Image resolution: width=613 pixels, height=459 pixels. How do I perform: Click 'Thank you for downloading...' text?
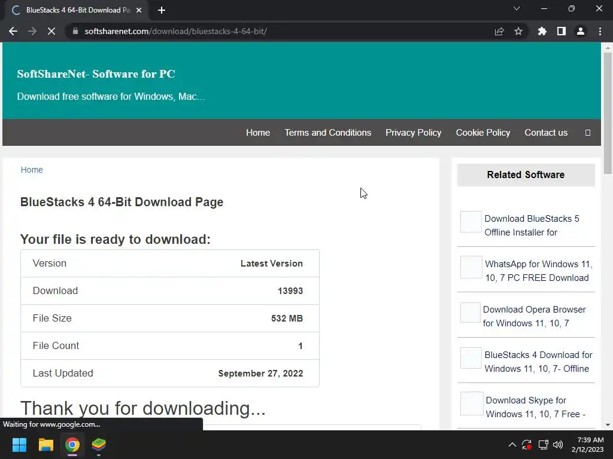142,408
